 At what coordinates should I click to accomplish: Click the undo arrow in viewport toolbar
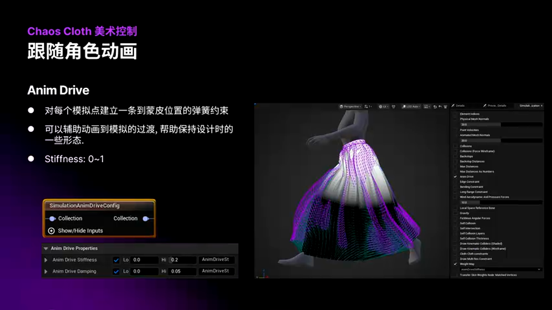coord(435,105)
